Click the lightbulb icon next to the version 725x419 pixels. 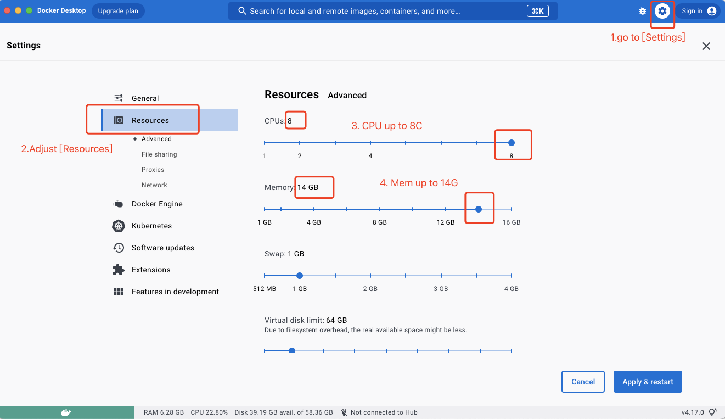(x=713, y=412)
